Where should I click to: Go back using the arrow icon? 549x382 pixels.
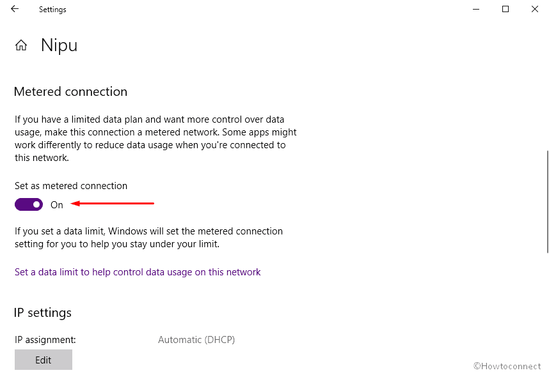tap(15, 9)
